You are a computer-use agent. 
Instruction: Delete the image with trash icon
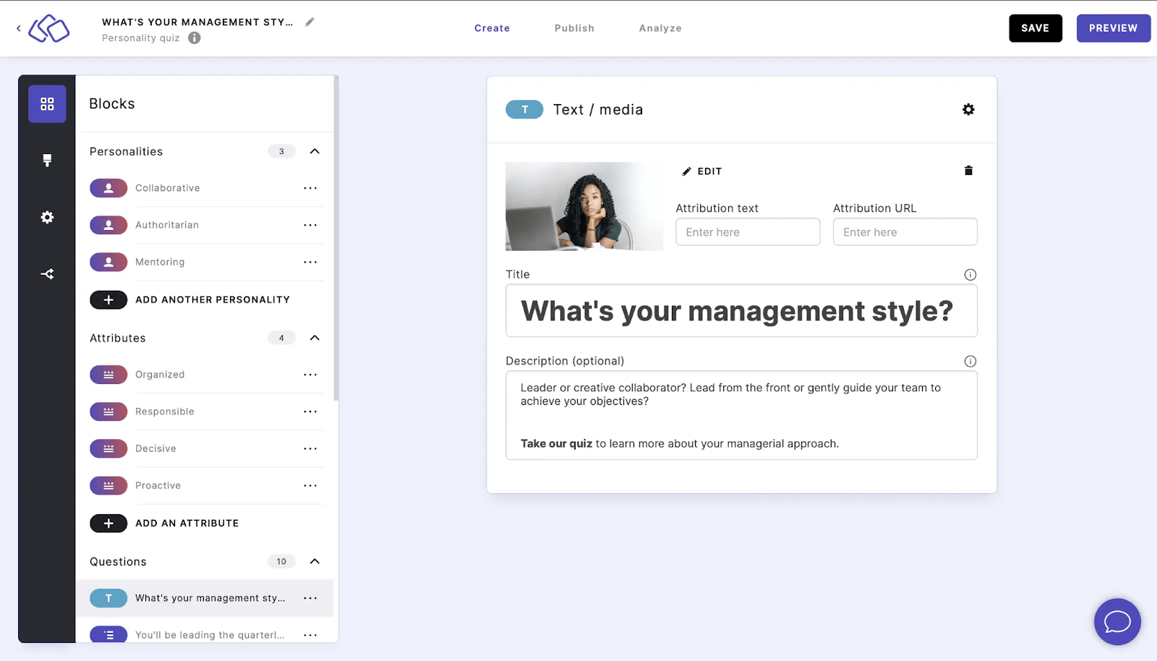[968, 171]
